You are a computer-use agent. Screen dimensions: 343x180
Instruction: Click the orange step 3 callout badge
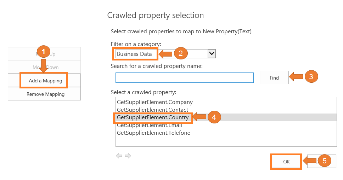311,76
